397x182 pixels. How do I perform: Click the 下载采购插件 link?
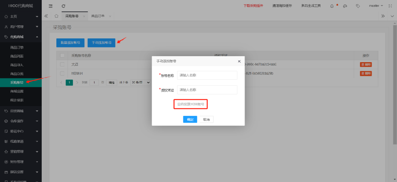pyautogui.click(x=253, y=6)
